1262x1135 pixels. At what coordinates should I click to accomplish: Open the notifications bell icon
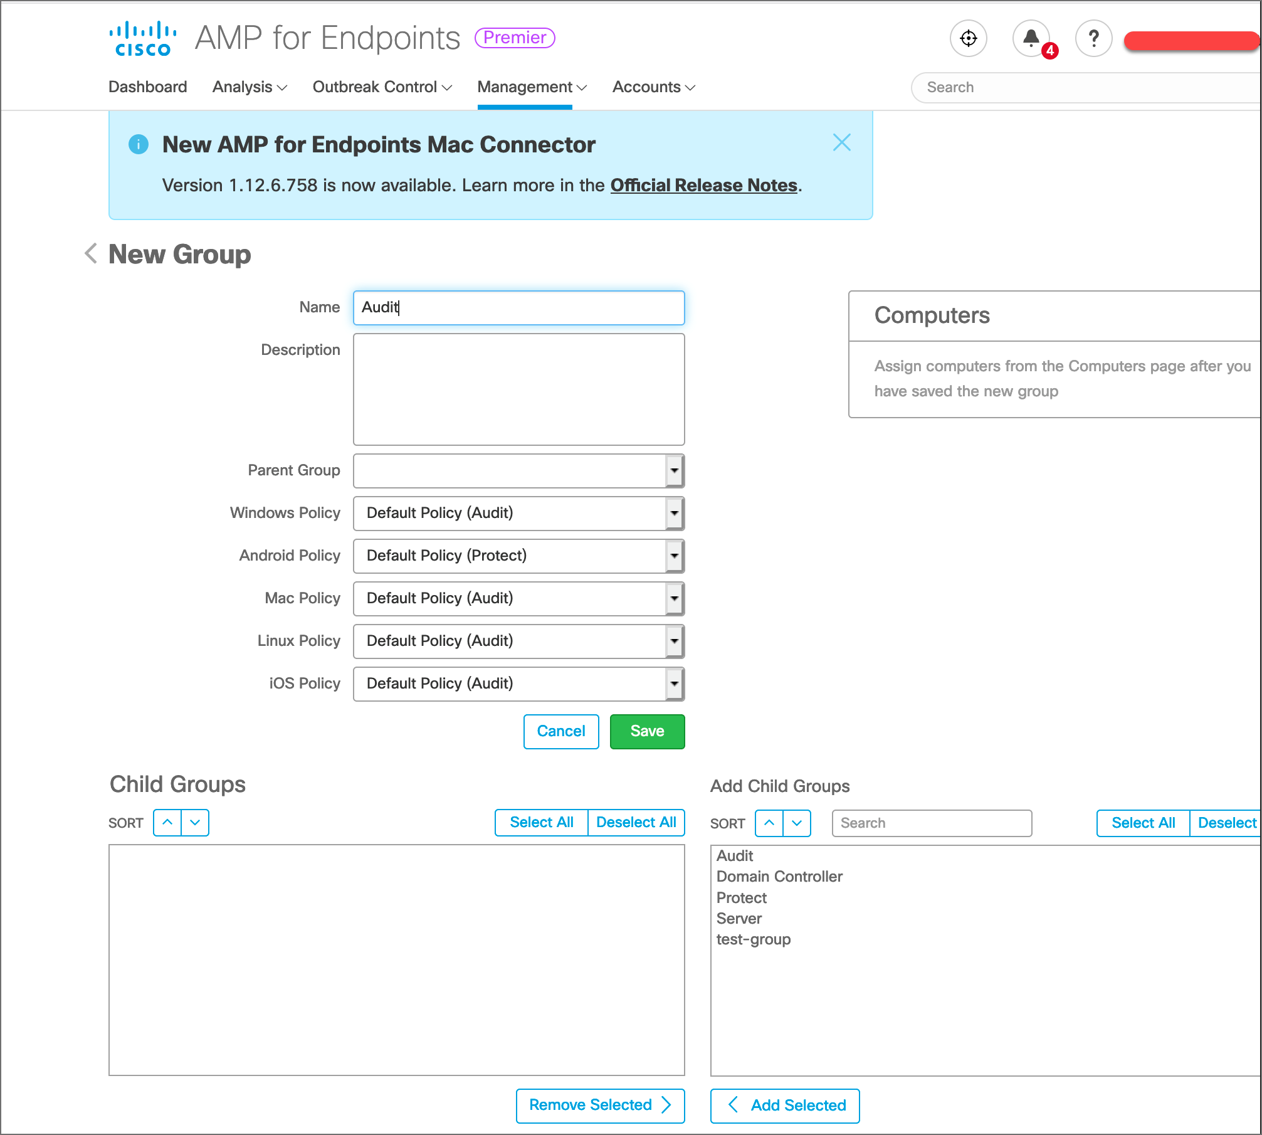1031,38
